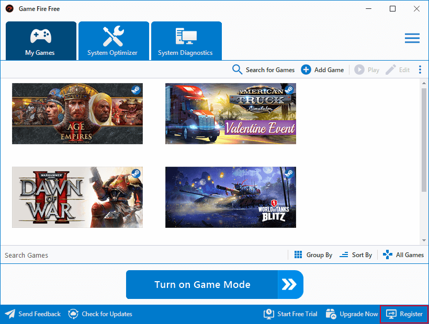Click the games list scroll down arrow

point(424,240)
